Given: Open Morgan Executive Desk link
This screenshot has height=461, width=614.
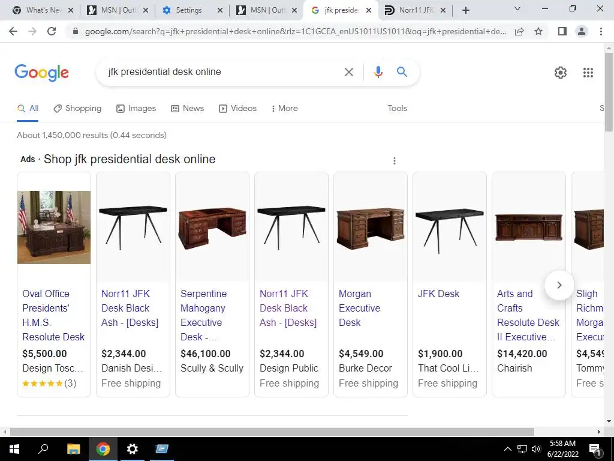Looking at the screenshot, I should (359, 308).
